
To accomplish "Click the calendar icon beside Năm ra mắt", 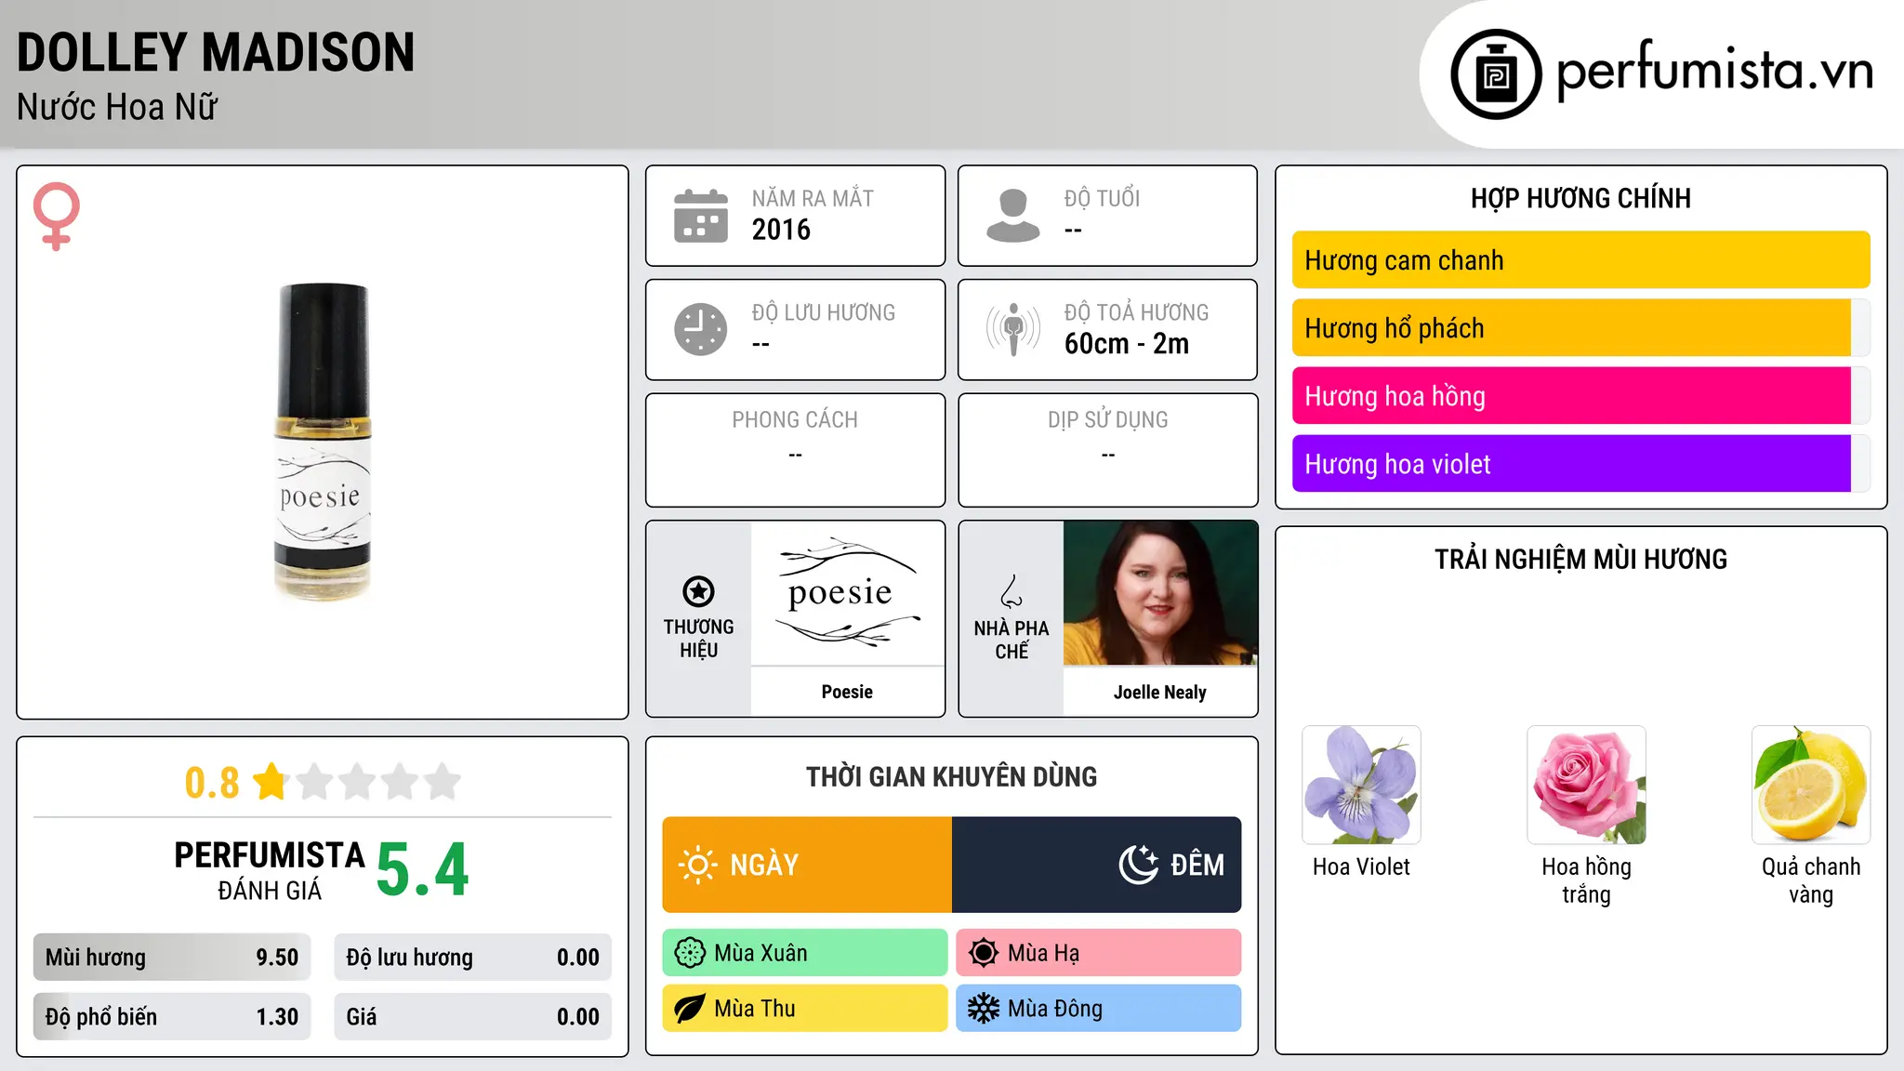I will [x=700, y=216].
